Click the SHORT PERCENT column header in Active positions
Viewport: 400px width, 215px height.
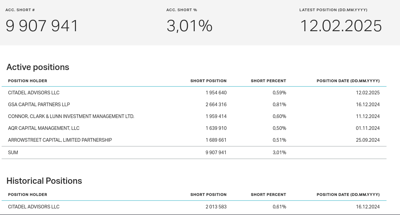coord(268,81)
